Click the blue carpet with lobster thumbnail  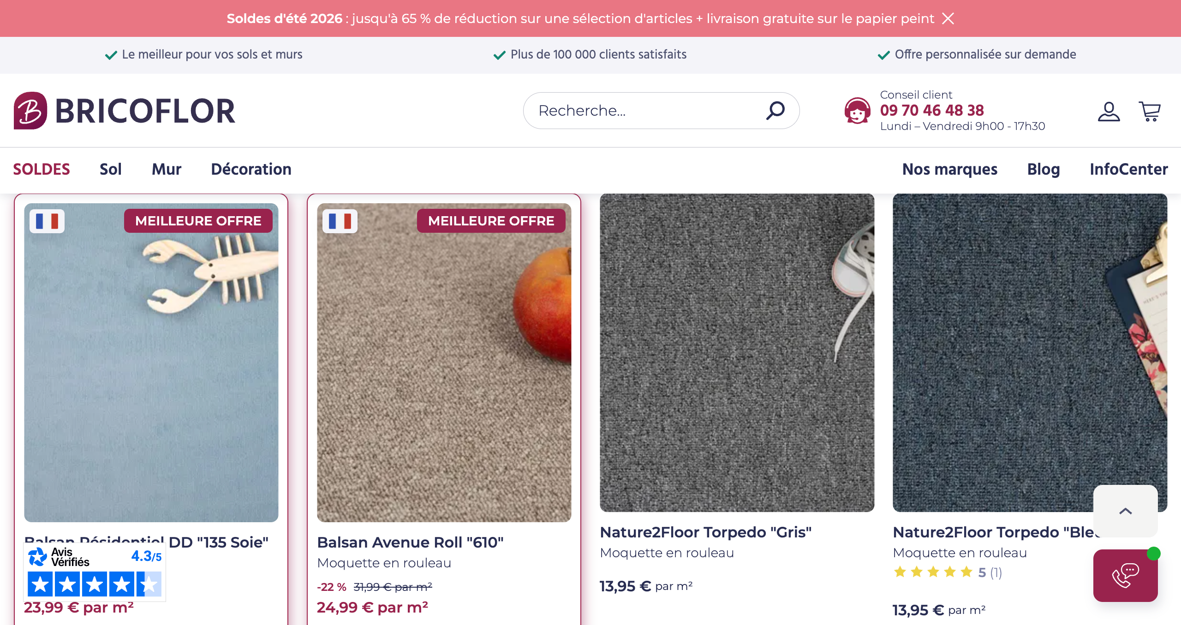[x=151, y=362]
